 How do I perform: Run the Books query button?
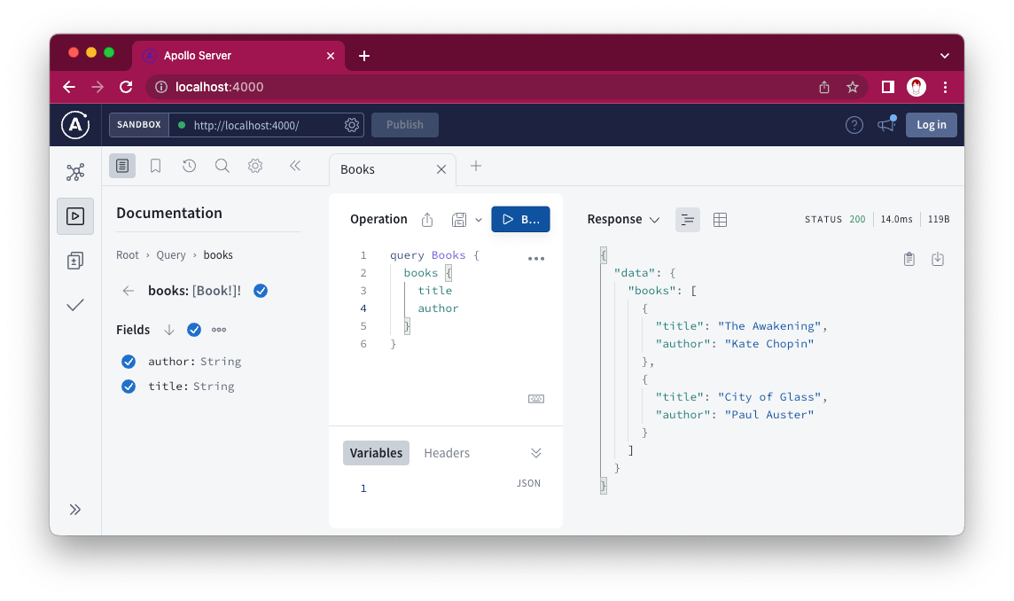pos(520,219)
